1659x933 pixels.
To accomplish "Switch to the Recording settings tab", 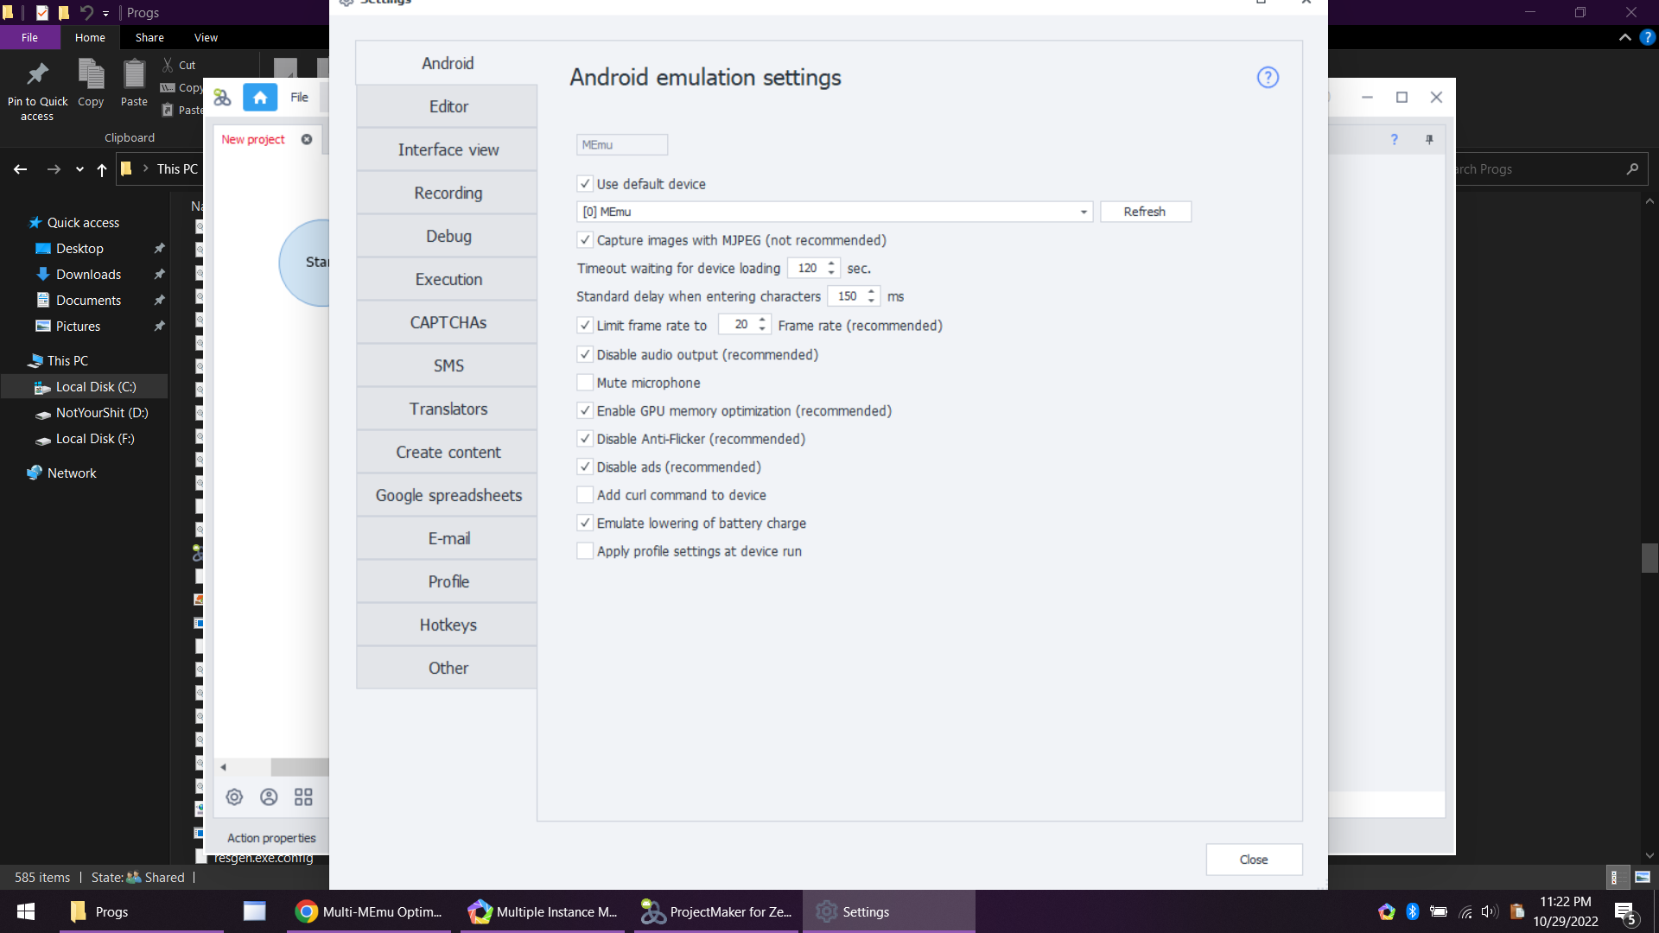I will [x=448, y=194].
